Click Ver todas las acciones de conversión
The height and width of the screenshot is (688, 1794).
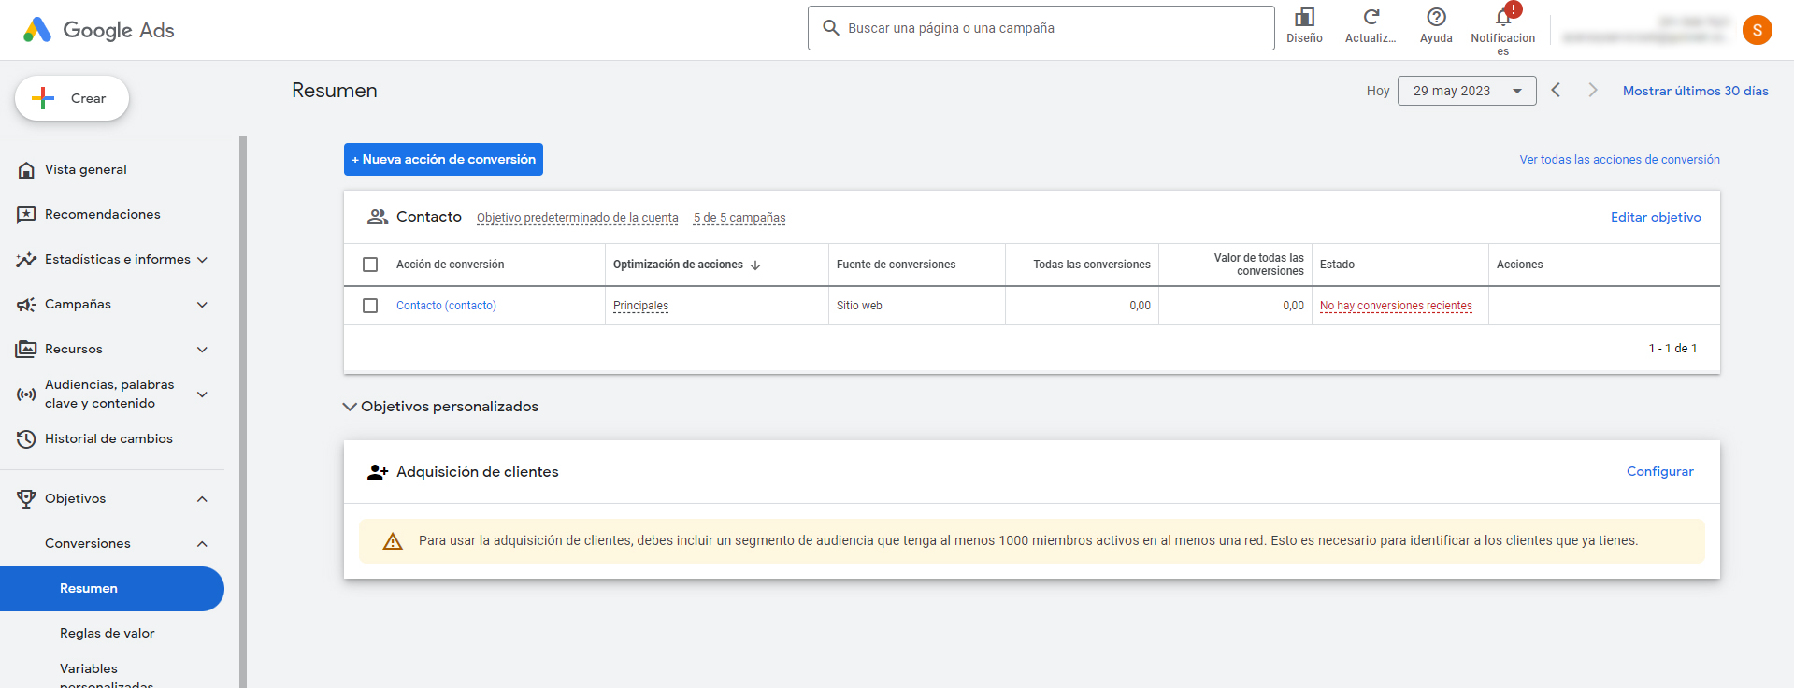[x=1619, y=160]
